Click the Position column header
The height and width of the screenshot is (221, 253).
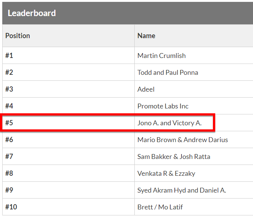18,36
